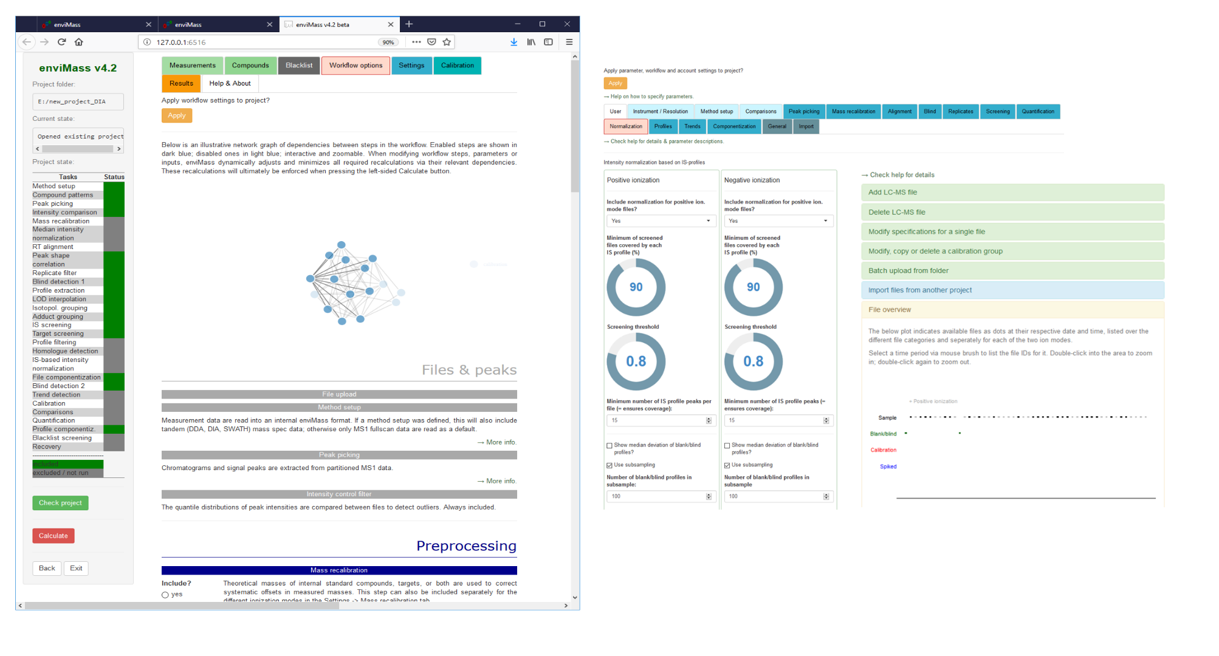
Task: Close the first enviMass browser tab
Action: [148, 24]
